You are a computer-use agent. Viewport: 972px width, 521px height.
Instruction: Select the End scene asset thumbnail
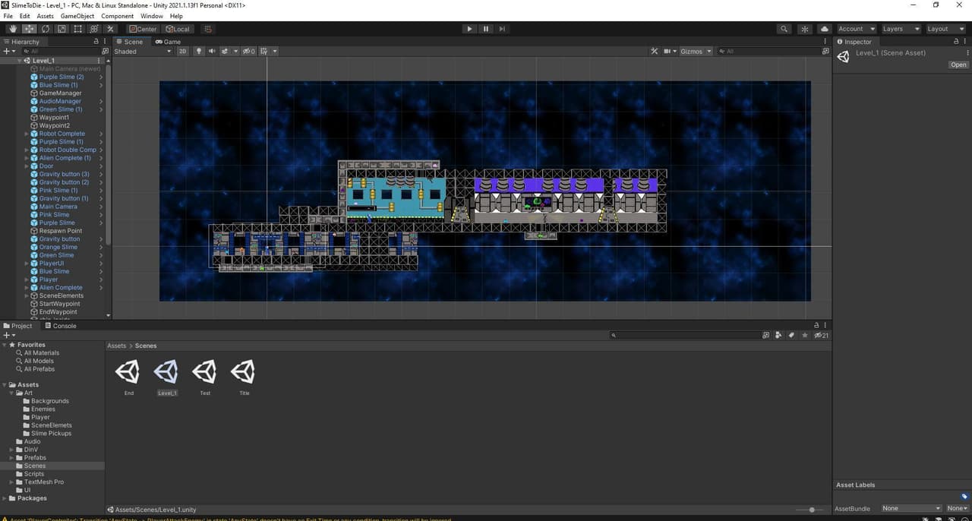128,371
